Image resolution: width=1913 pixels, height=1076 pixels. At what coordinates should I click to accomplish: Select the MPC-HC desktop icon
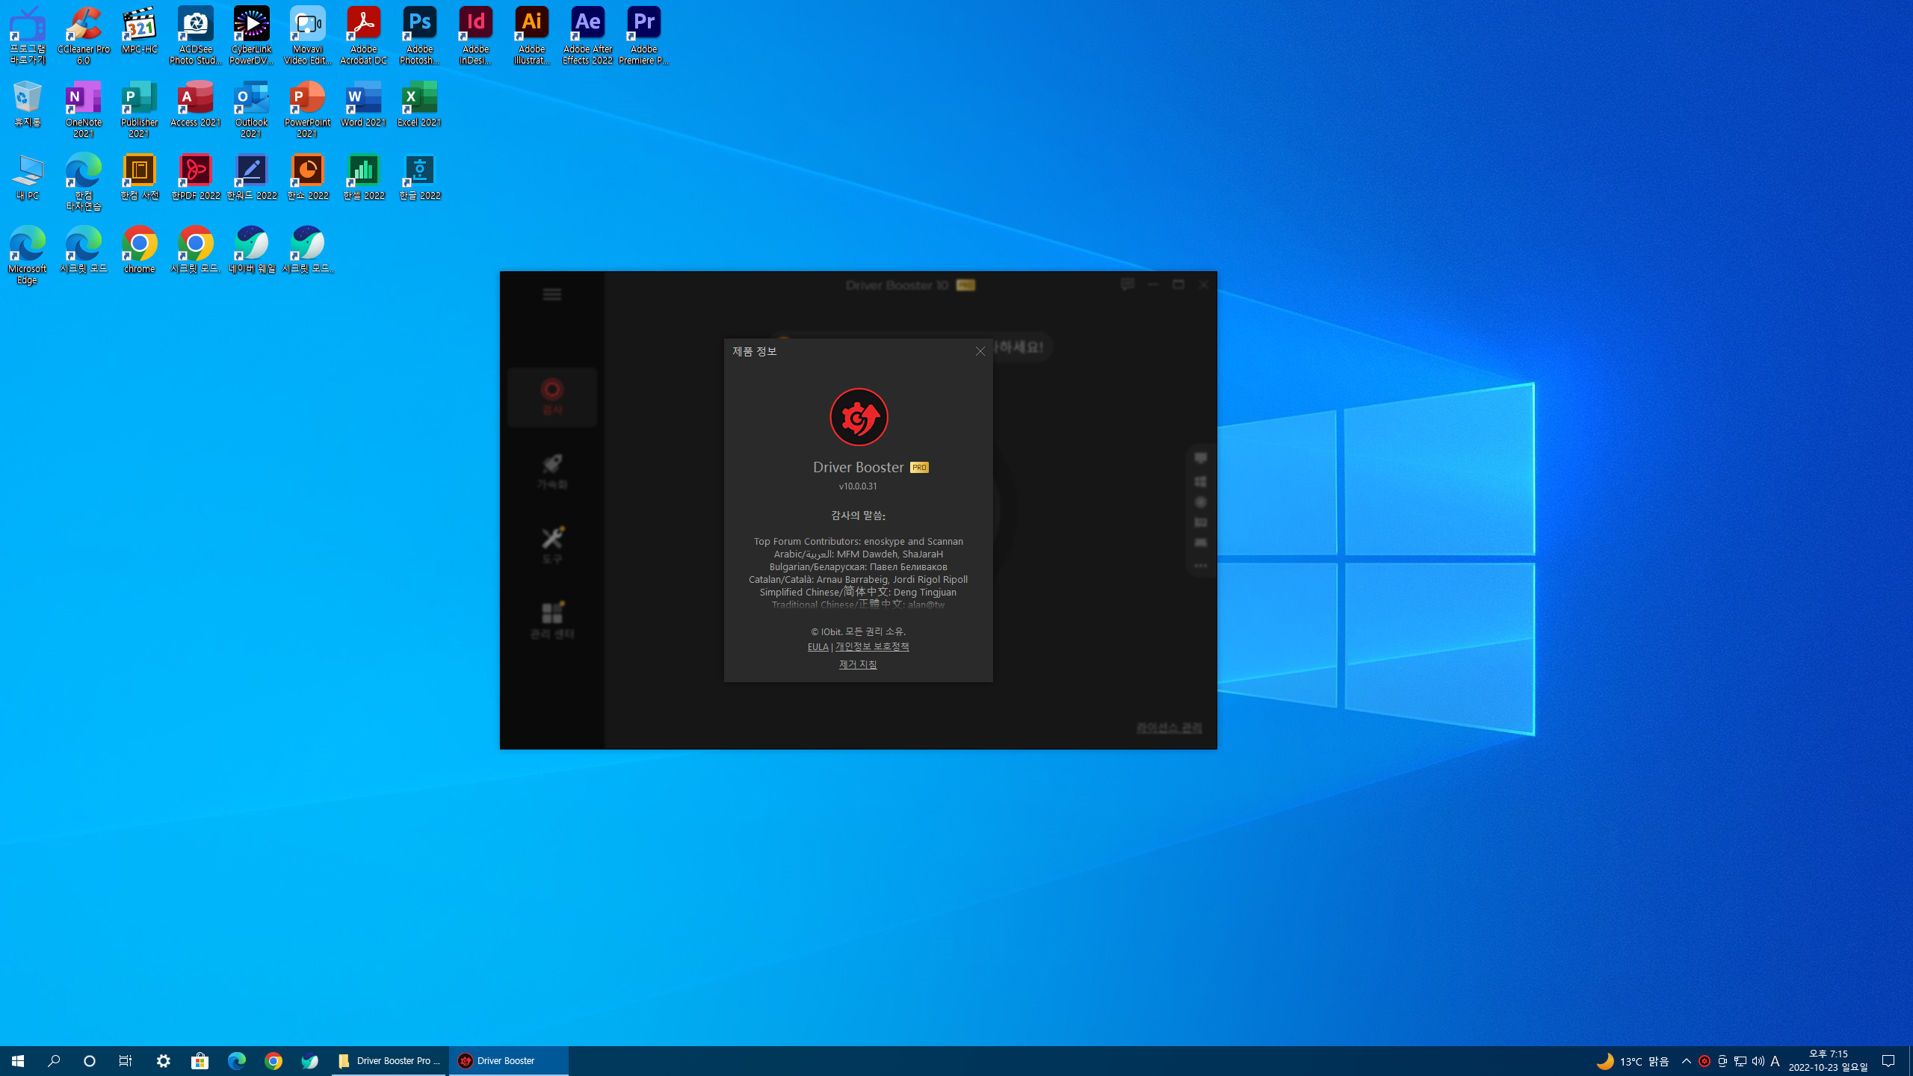tap(140, 31)
